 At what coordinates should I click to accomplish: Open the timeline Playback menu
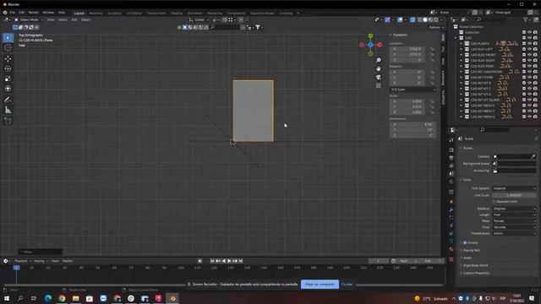coord(23,261)
